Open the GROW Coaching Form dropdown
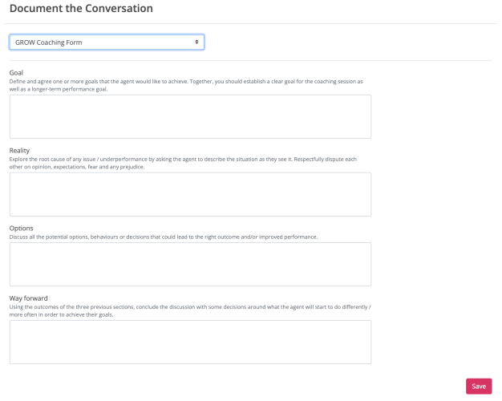 coord(106,42)
